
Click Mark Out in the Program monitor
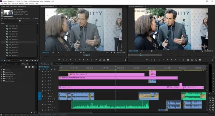coord(155,60)
